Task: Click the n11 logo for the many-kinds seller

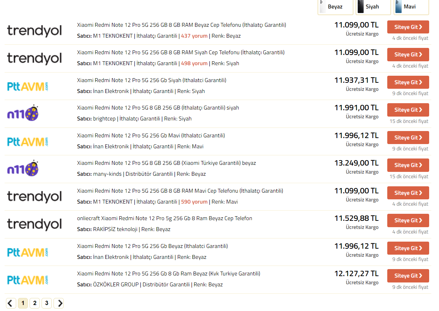Action: pyautogui.click(x=23, y=168)
